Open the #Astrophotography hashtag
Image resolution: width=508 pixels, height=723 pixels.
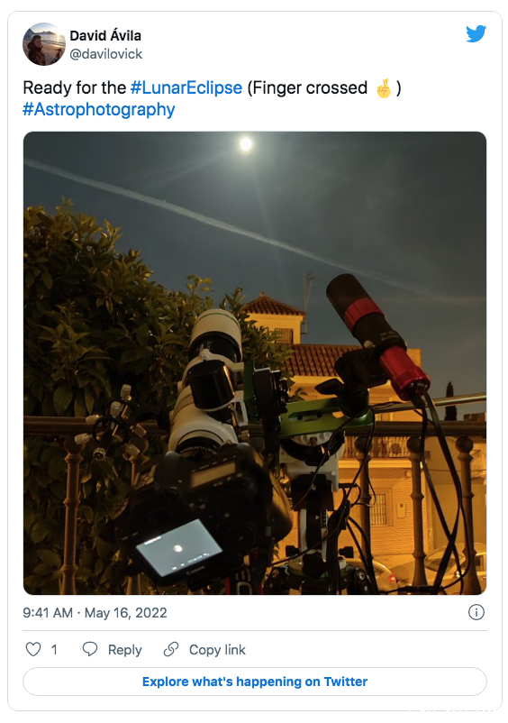click(99, 110)
